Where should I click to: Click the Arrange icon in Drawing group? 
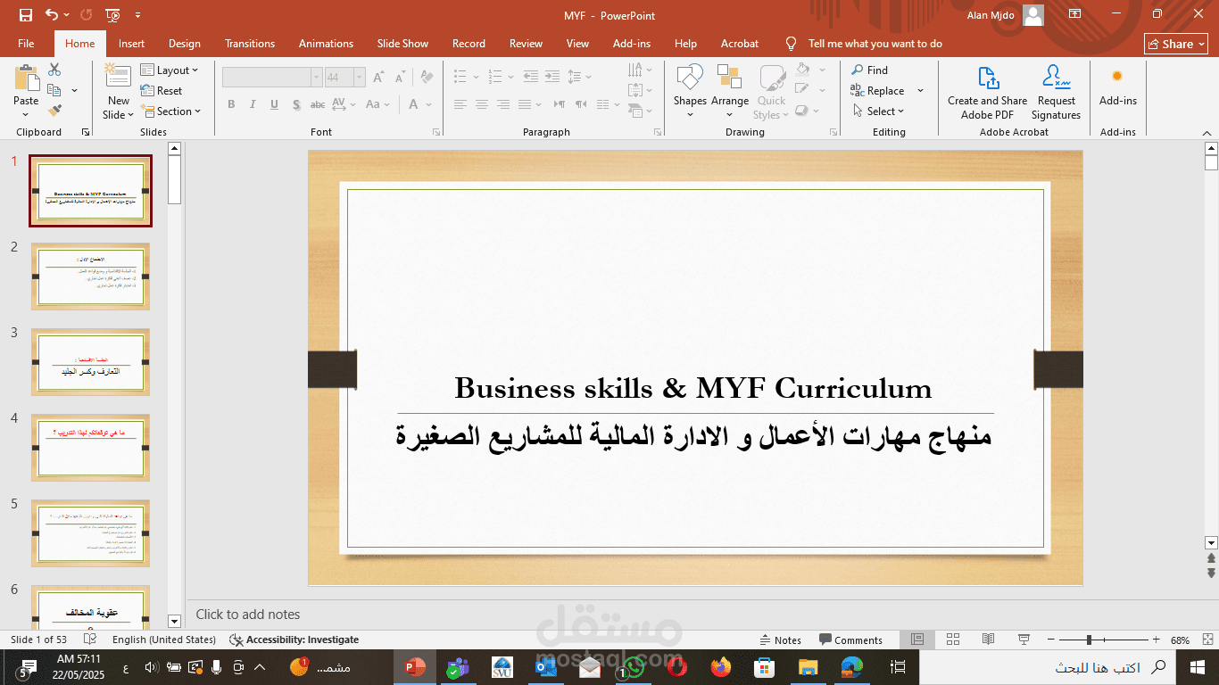tap(729, 78)
